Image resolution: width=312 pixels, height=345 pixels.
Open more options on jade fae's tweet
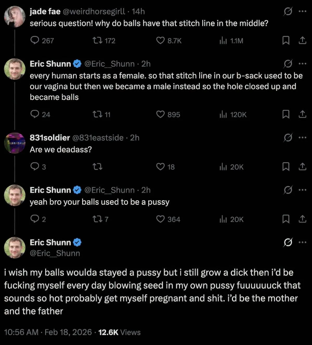coord(302,11)
